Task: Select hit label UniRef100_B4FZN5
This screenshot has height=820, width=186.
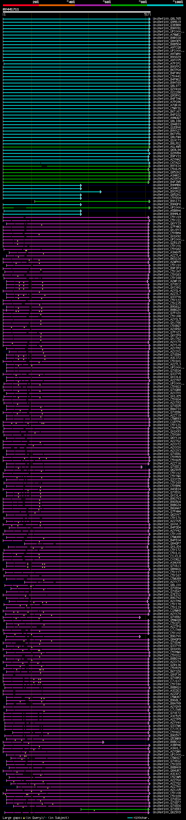Action: click(x=167, y=182)
